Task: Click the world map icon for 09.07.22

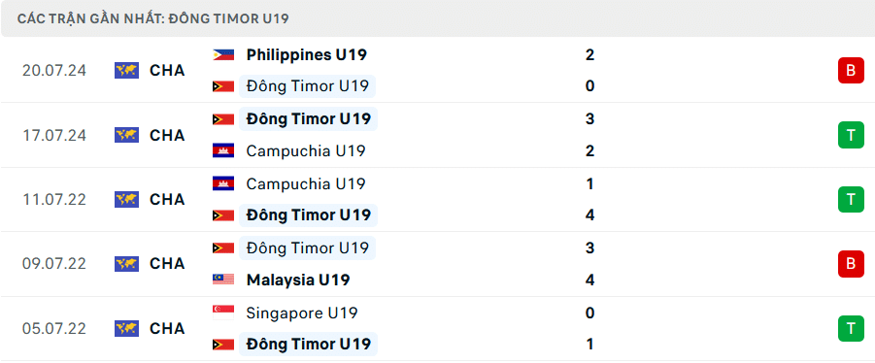Action: 126,264
